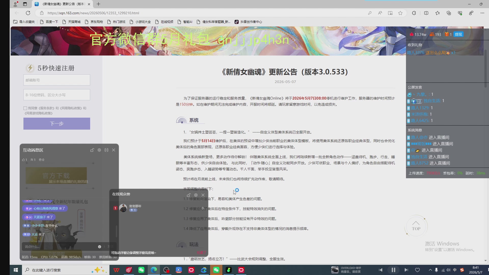This screenshot has height=275, width=489.
Task: Open 导入收藏夹 bookmark item
Action: tap(24, 22)
